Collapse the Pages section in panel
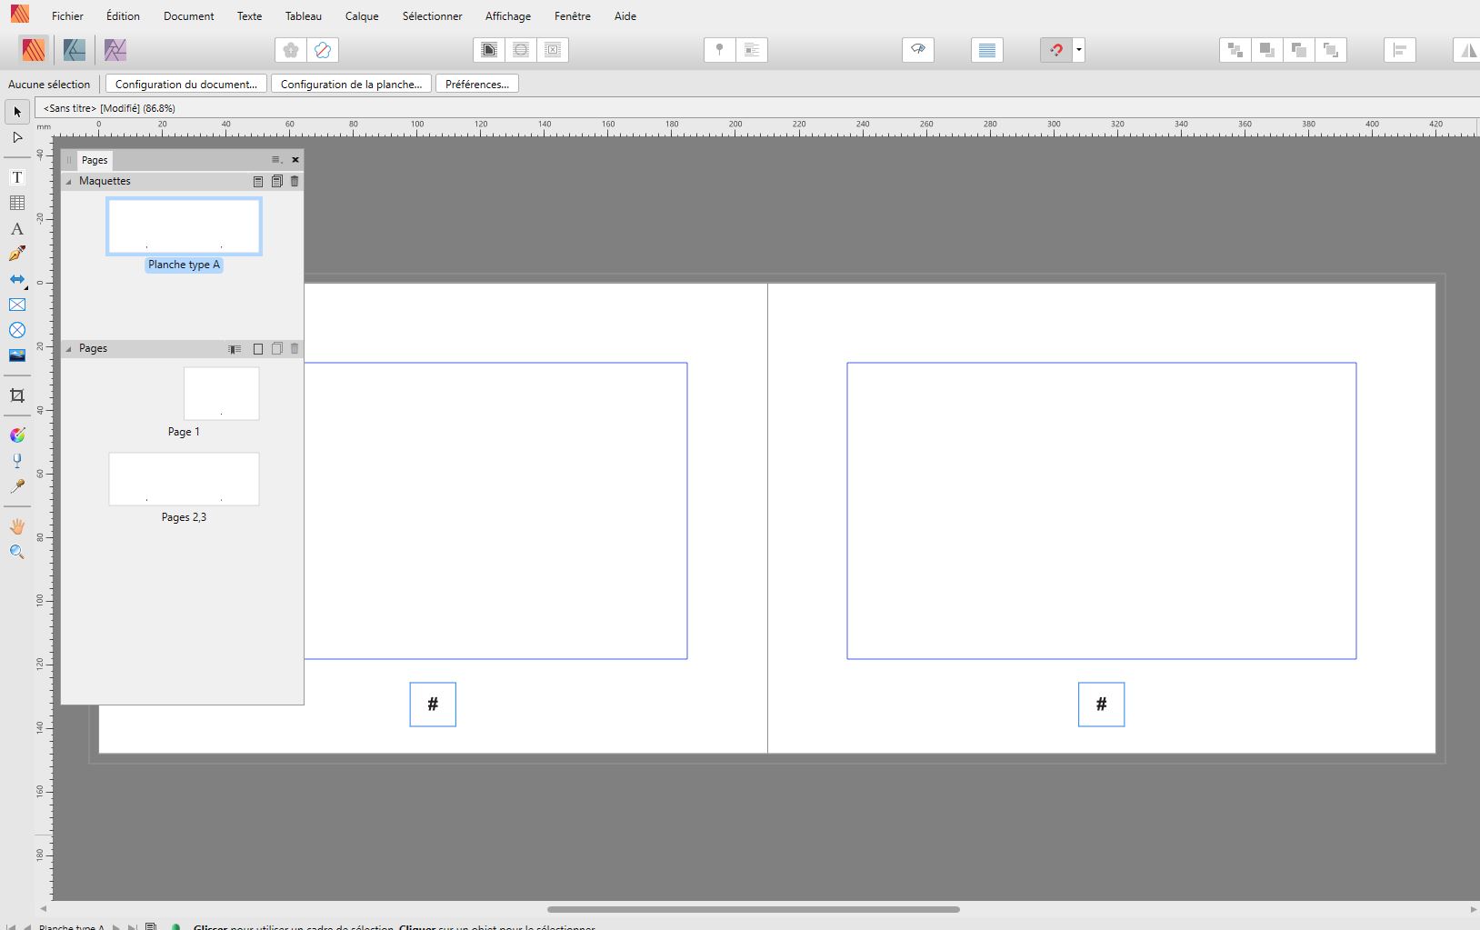Image resolution: width=1480 pixels, height=930 pixels. coord(68,349)
